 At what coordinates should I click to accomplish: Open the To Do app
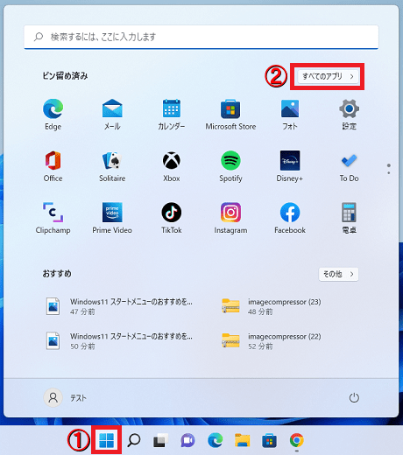pyautogui.click(x=349, y=166)
